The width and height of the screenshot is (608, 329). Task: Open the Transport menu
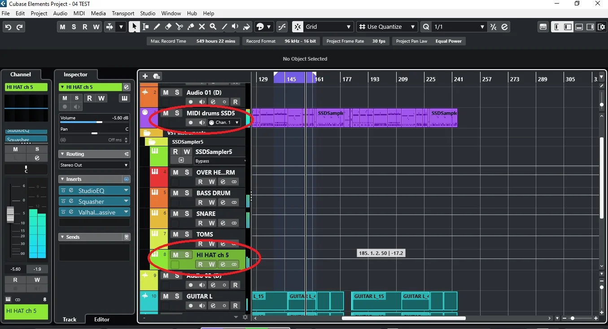123,13
